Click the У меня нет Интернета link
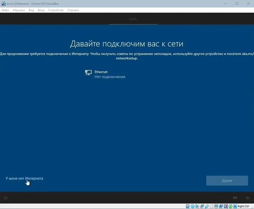This screenshot has height=209, width=254. (25, 178)
